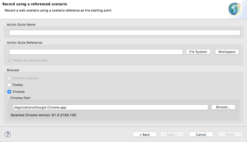The height and width of the screenshot is (142, 247).
Task: Focus the Action Suite Name field
Action: click(x=125, y=33)
